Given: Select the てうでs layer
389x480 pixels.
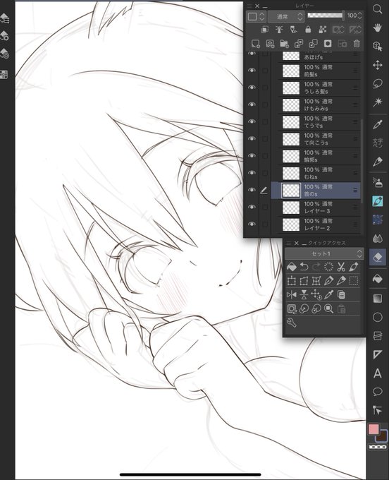Looking at the screenshot, I should tap(316, 122).
